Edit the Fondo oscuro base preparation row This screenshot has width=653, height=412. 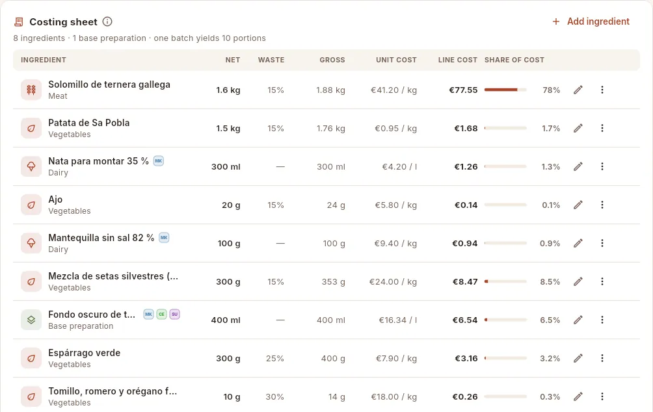point(578,320)
